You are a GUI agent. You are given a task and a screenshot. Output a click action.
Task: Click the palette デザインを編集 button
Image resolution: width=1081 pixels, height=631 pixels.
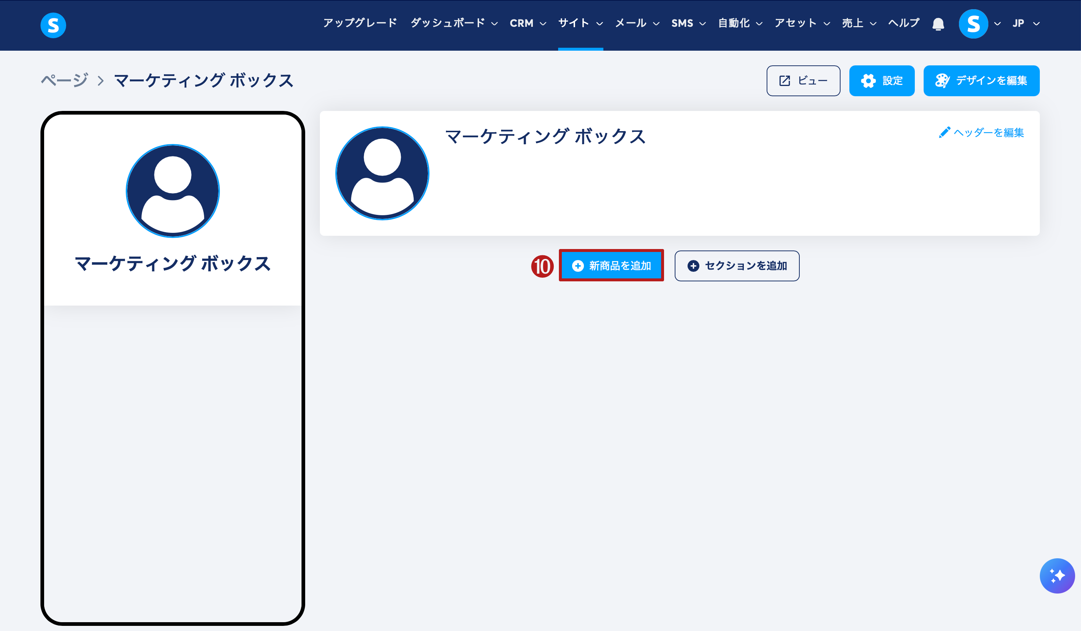[x=981, y=81]
